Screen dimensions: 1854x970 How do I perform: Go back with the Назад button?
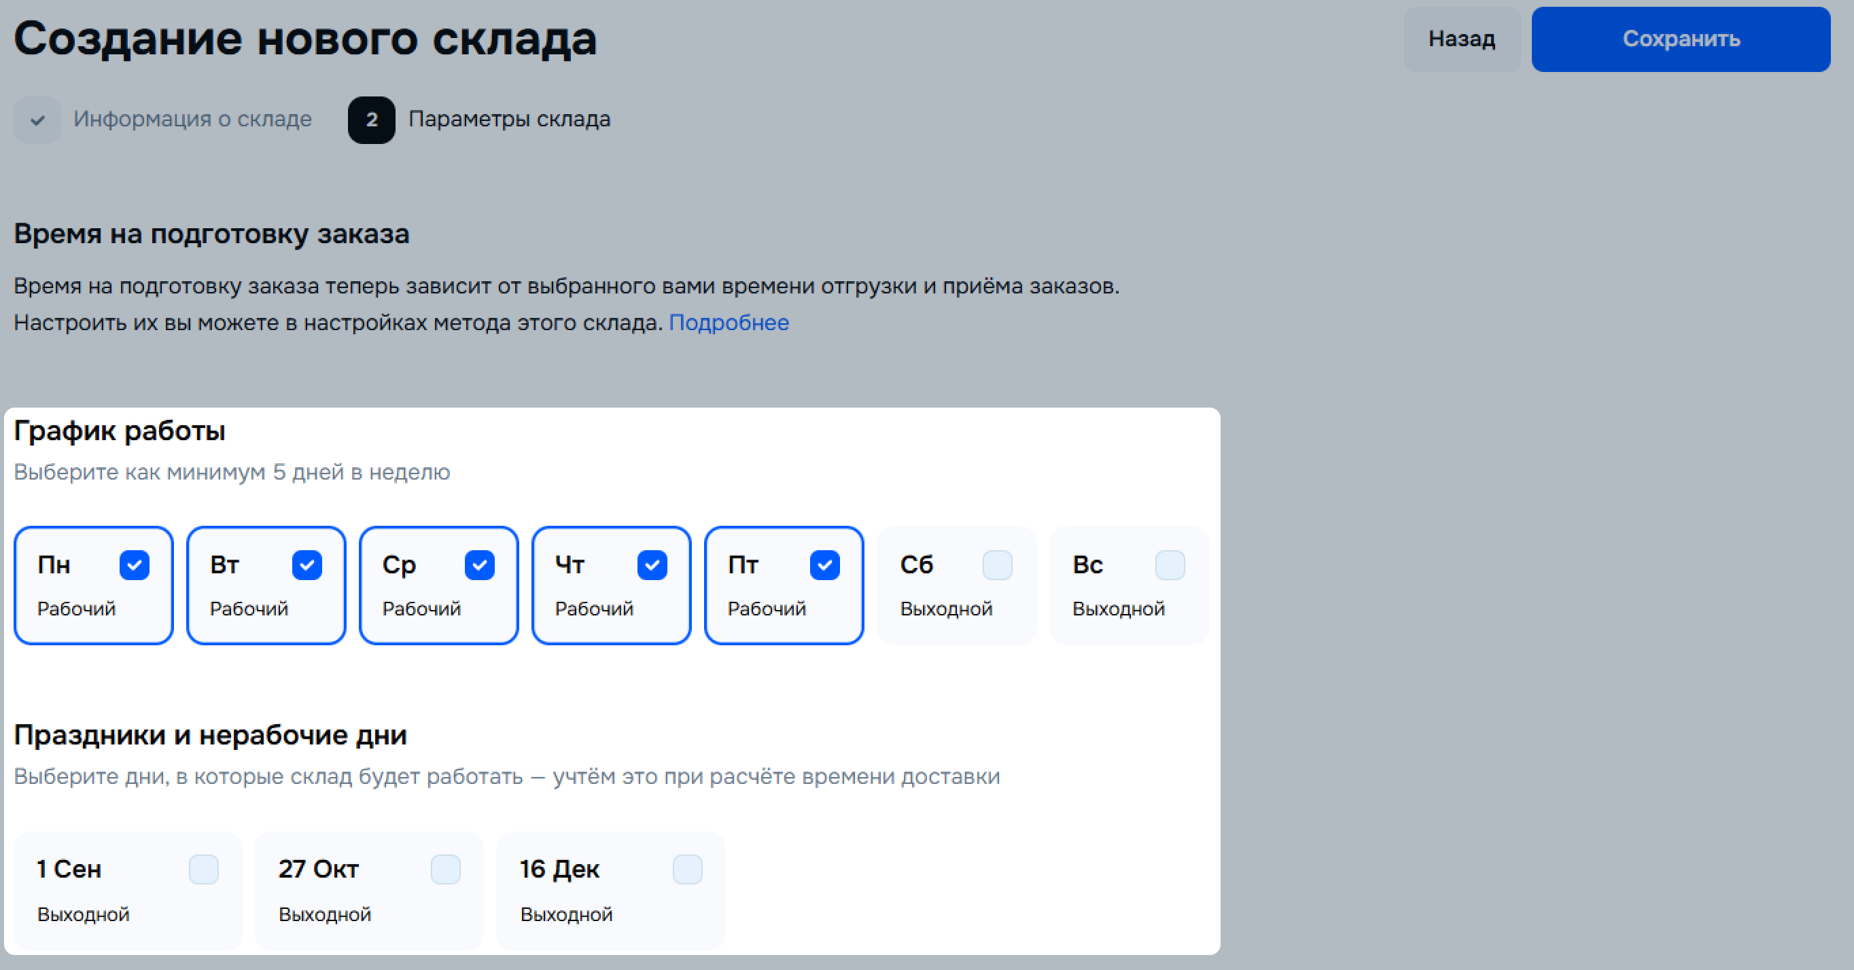click(1462, 39)
